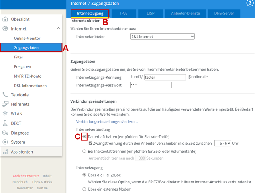The image size is (255, 193).
Task: Click the Heimnetz network icon
Action: click(5, 104)
